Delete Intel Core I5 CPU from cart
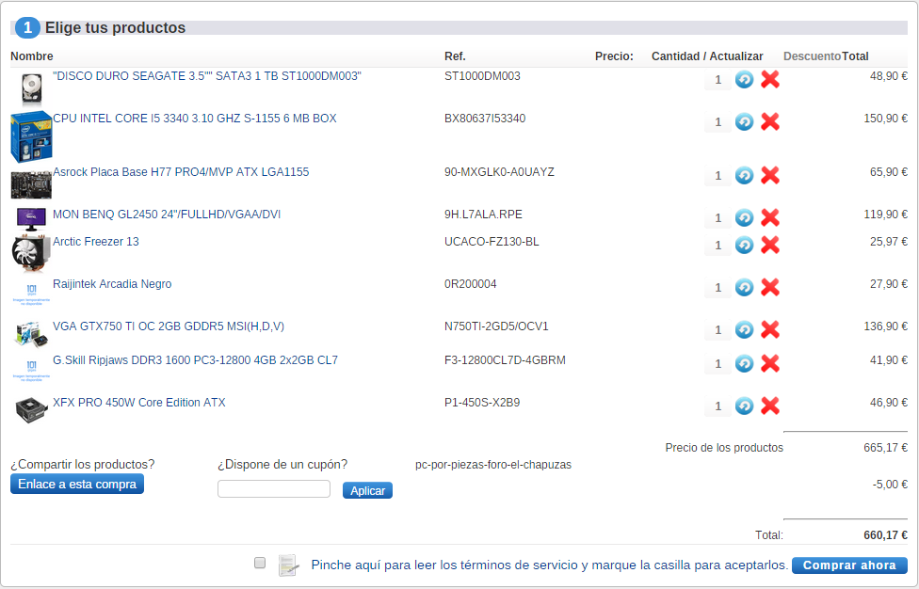This screenshot has height=589, width=919. click(x=770, y=121)
